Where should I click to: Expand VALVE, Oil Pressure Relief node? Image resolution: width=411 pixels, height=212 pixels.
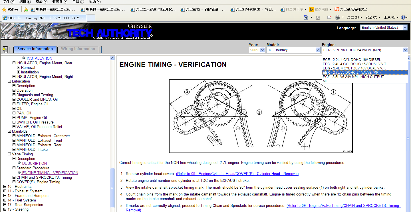pyautogui.click(x=14, y=127)
